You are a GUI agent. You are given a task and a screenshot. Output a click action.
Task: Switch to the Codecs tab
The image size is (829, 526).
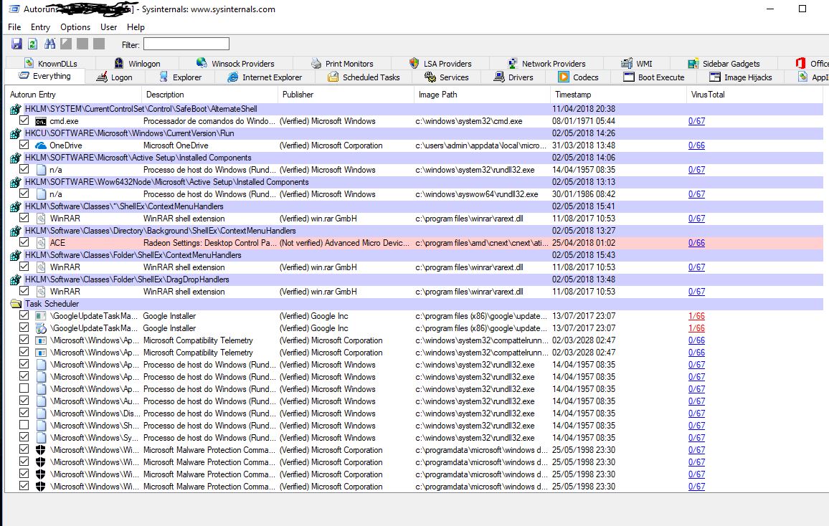579,77
